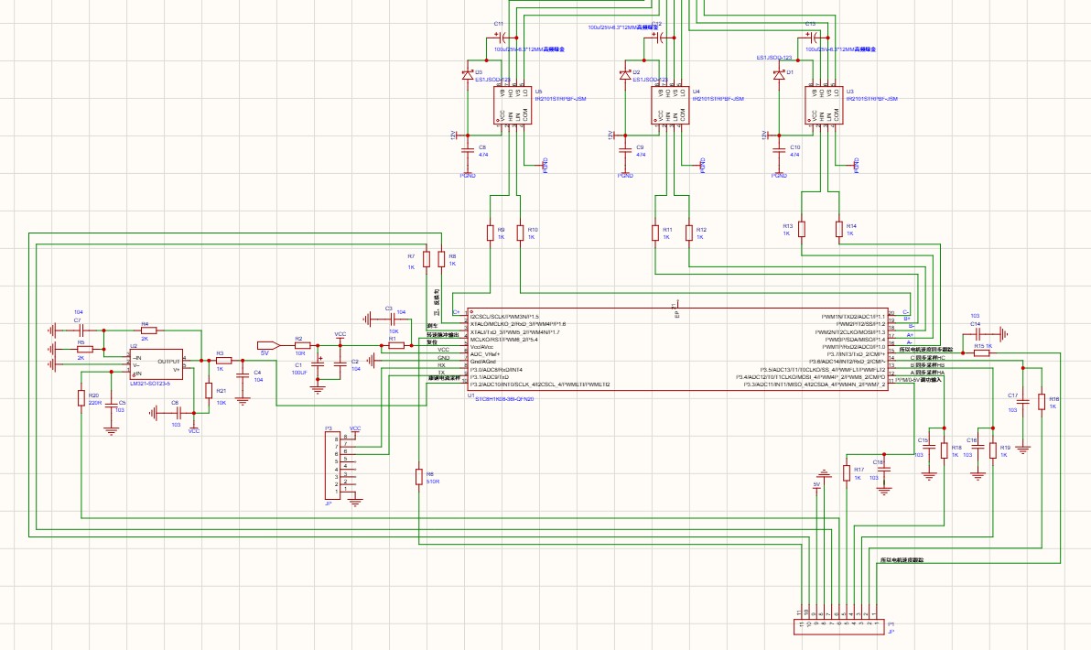Screen dimensions: 1091x650
Task: Click the 5V input port symbol
Action: tap(268, 345)
